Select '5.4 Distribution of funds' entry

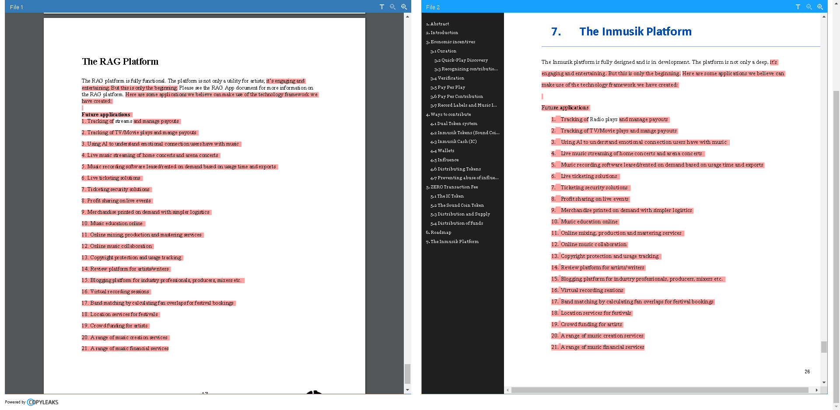457,223
